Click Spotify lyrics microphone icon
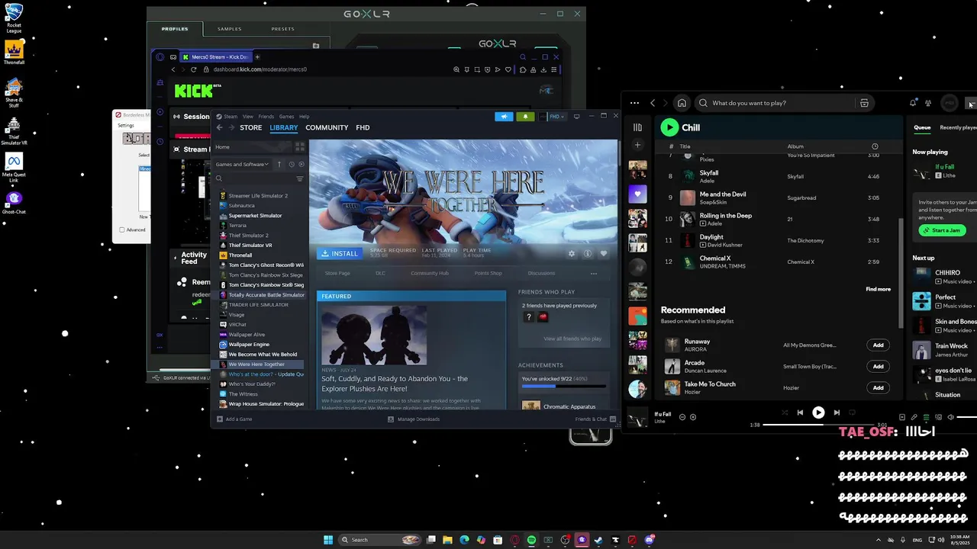Viewport: 977px width, 549px height. point(914,417)
